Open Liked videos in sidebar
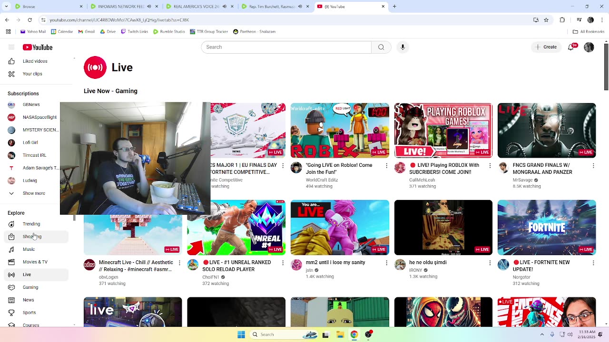The height and width of the screenshot is (342, 609). click(x=34, y=61)
